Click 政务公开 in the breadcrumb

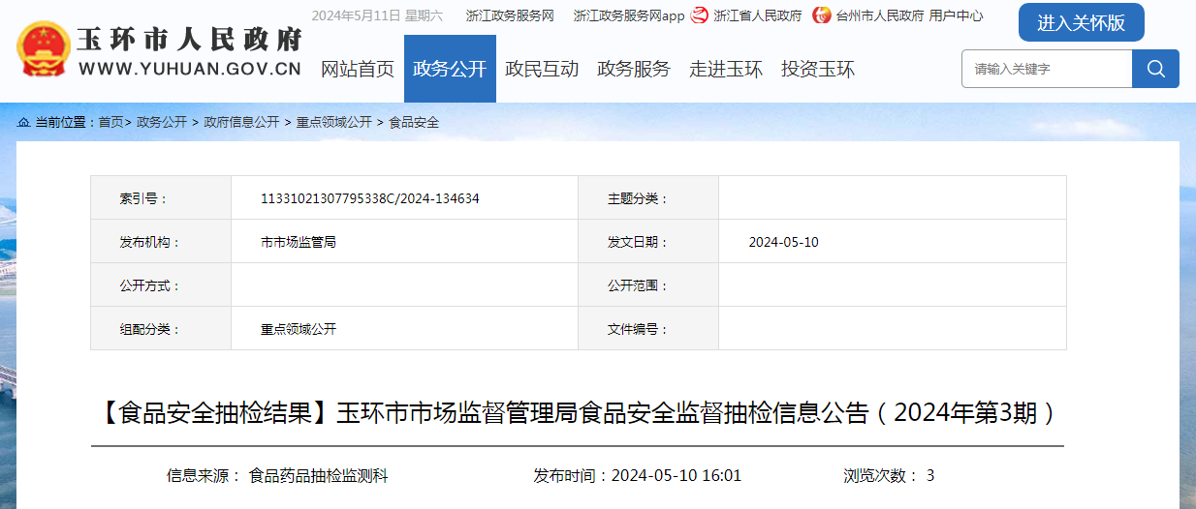pos(162,122)
